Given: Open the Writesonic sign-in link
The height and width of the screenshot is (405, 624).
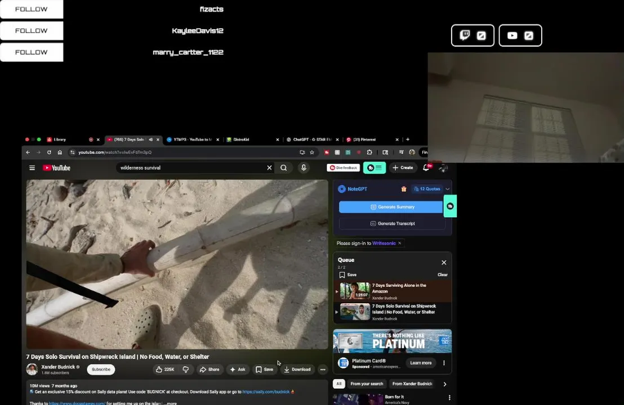Looking at the screenshot, I should (384, 243).
